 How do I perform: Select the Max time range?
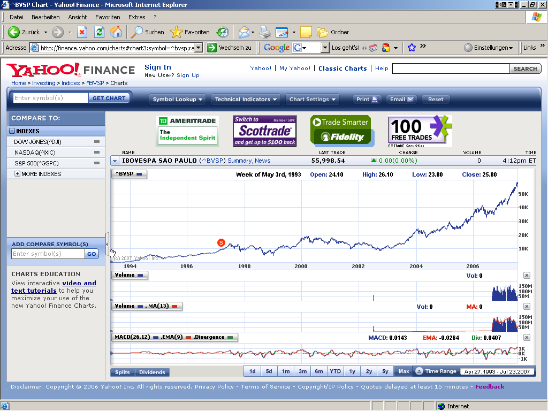point(404,371)
